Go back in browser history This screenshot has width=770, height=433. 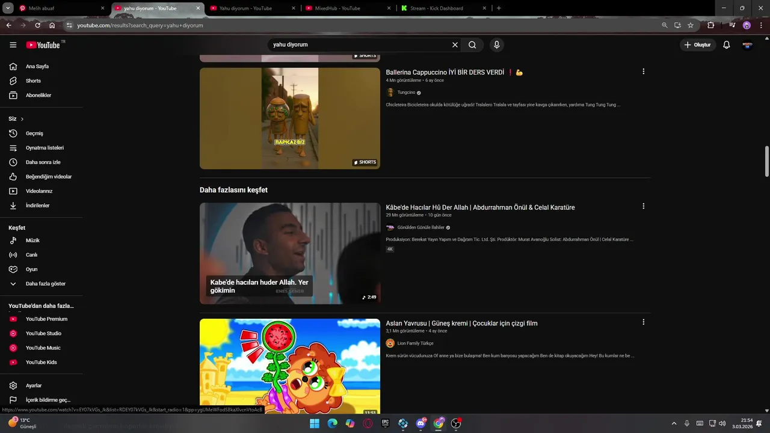pos(8,25)
